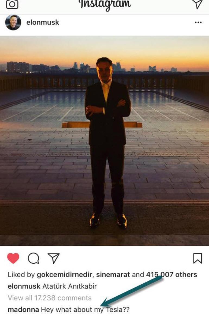Open elonmusk username in caption
The image size is (209, 316).
(x=24, y=286)
